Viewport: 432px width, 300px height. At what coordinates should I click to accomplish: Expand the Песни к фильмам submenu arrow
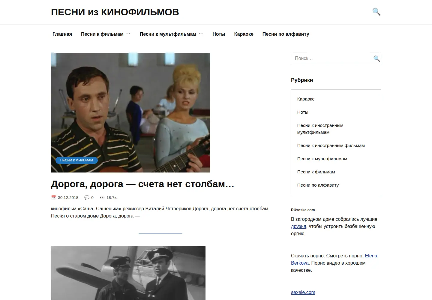pyautogui.click(x=128, y=34)
